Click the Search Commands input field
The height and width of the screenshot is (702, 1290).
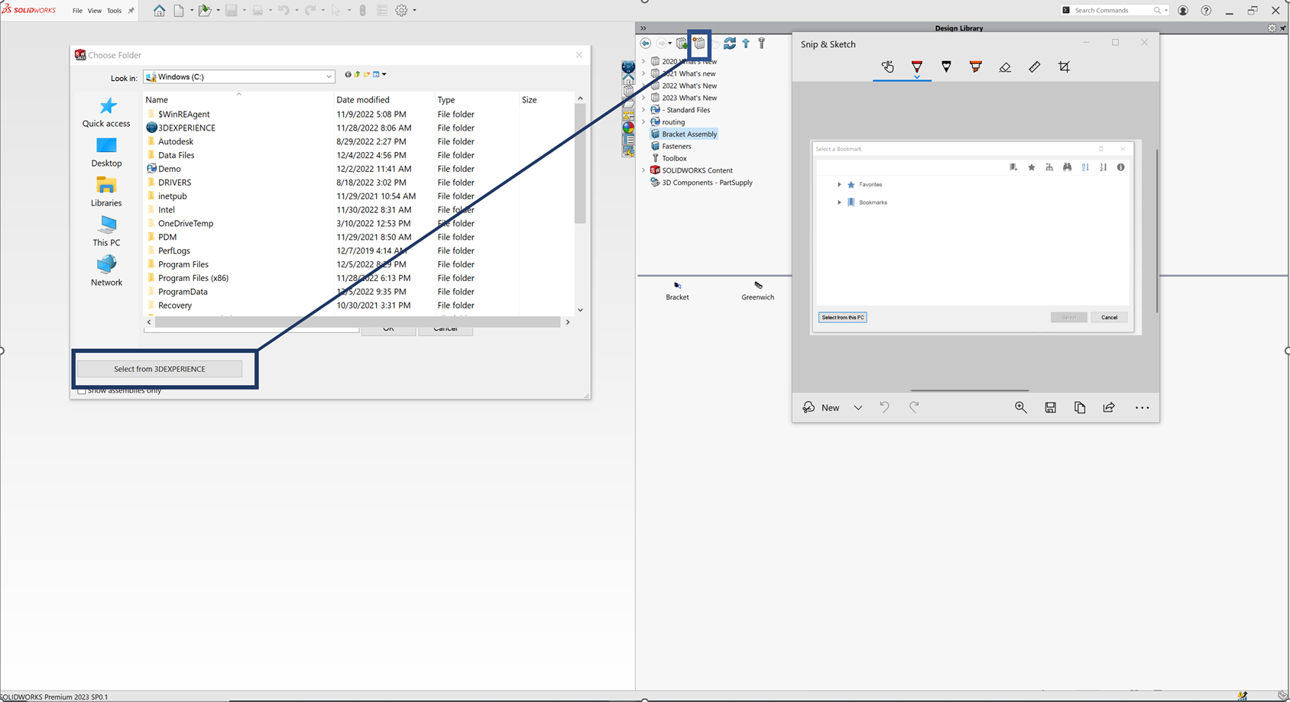tap(1113, 11)
